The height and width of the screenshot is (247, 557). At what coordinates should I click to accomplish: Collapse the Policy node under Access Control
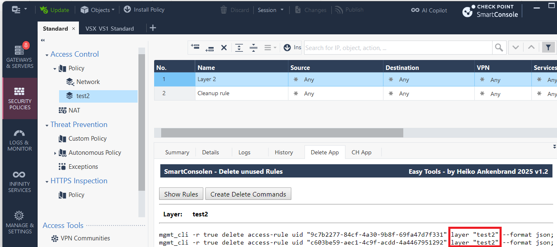[x=55, y=69]
